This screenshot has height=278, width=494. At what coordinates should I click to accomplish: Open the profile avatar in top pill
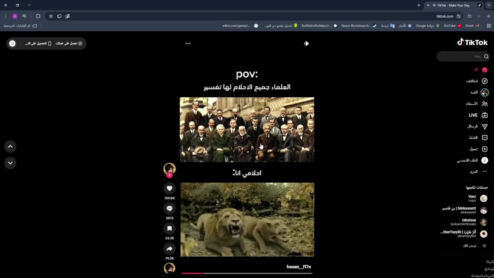(12, 43)
